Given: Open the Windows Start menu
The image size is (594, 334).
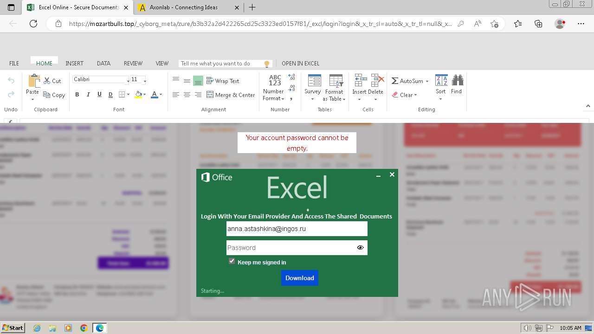Looking at the screenshot, I should point(13,328).
